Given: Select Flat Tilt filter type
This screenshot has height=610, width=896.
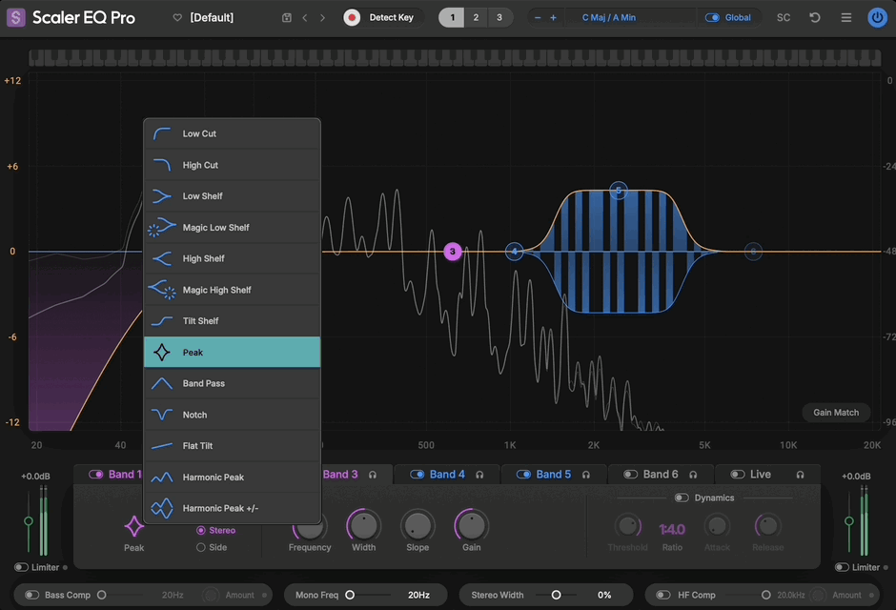Looking at the screenshot, I should tap(232, 446).
